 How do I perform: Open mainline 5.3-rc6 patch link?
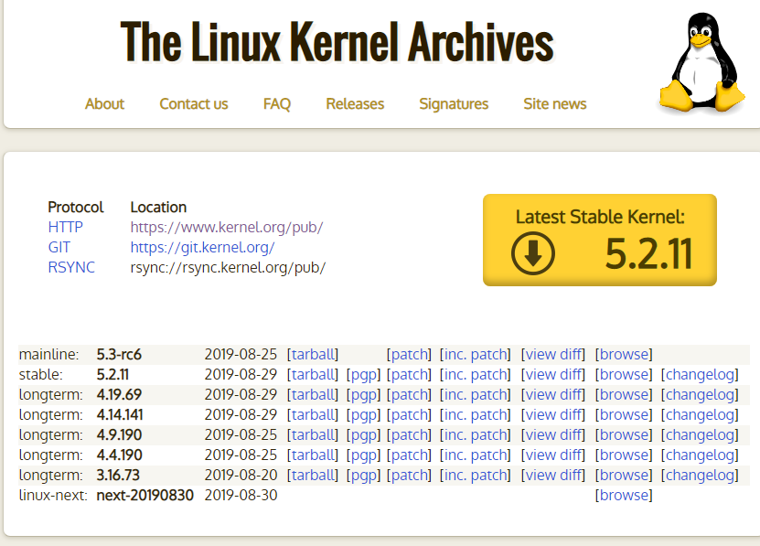point(409,355)
